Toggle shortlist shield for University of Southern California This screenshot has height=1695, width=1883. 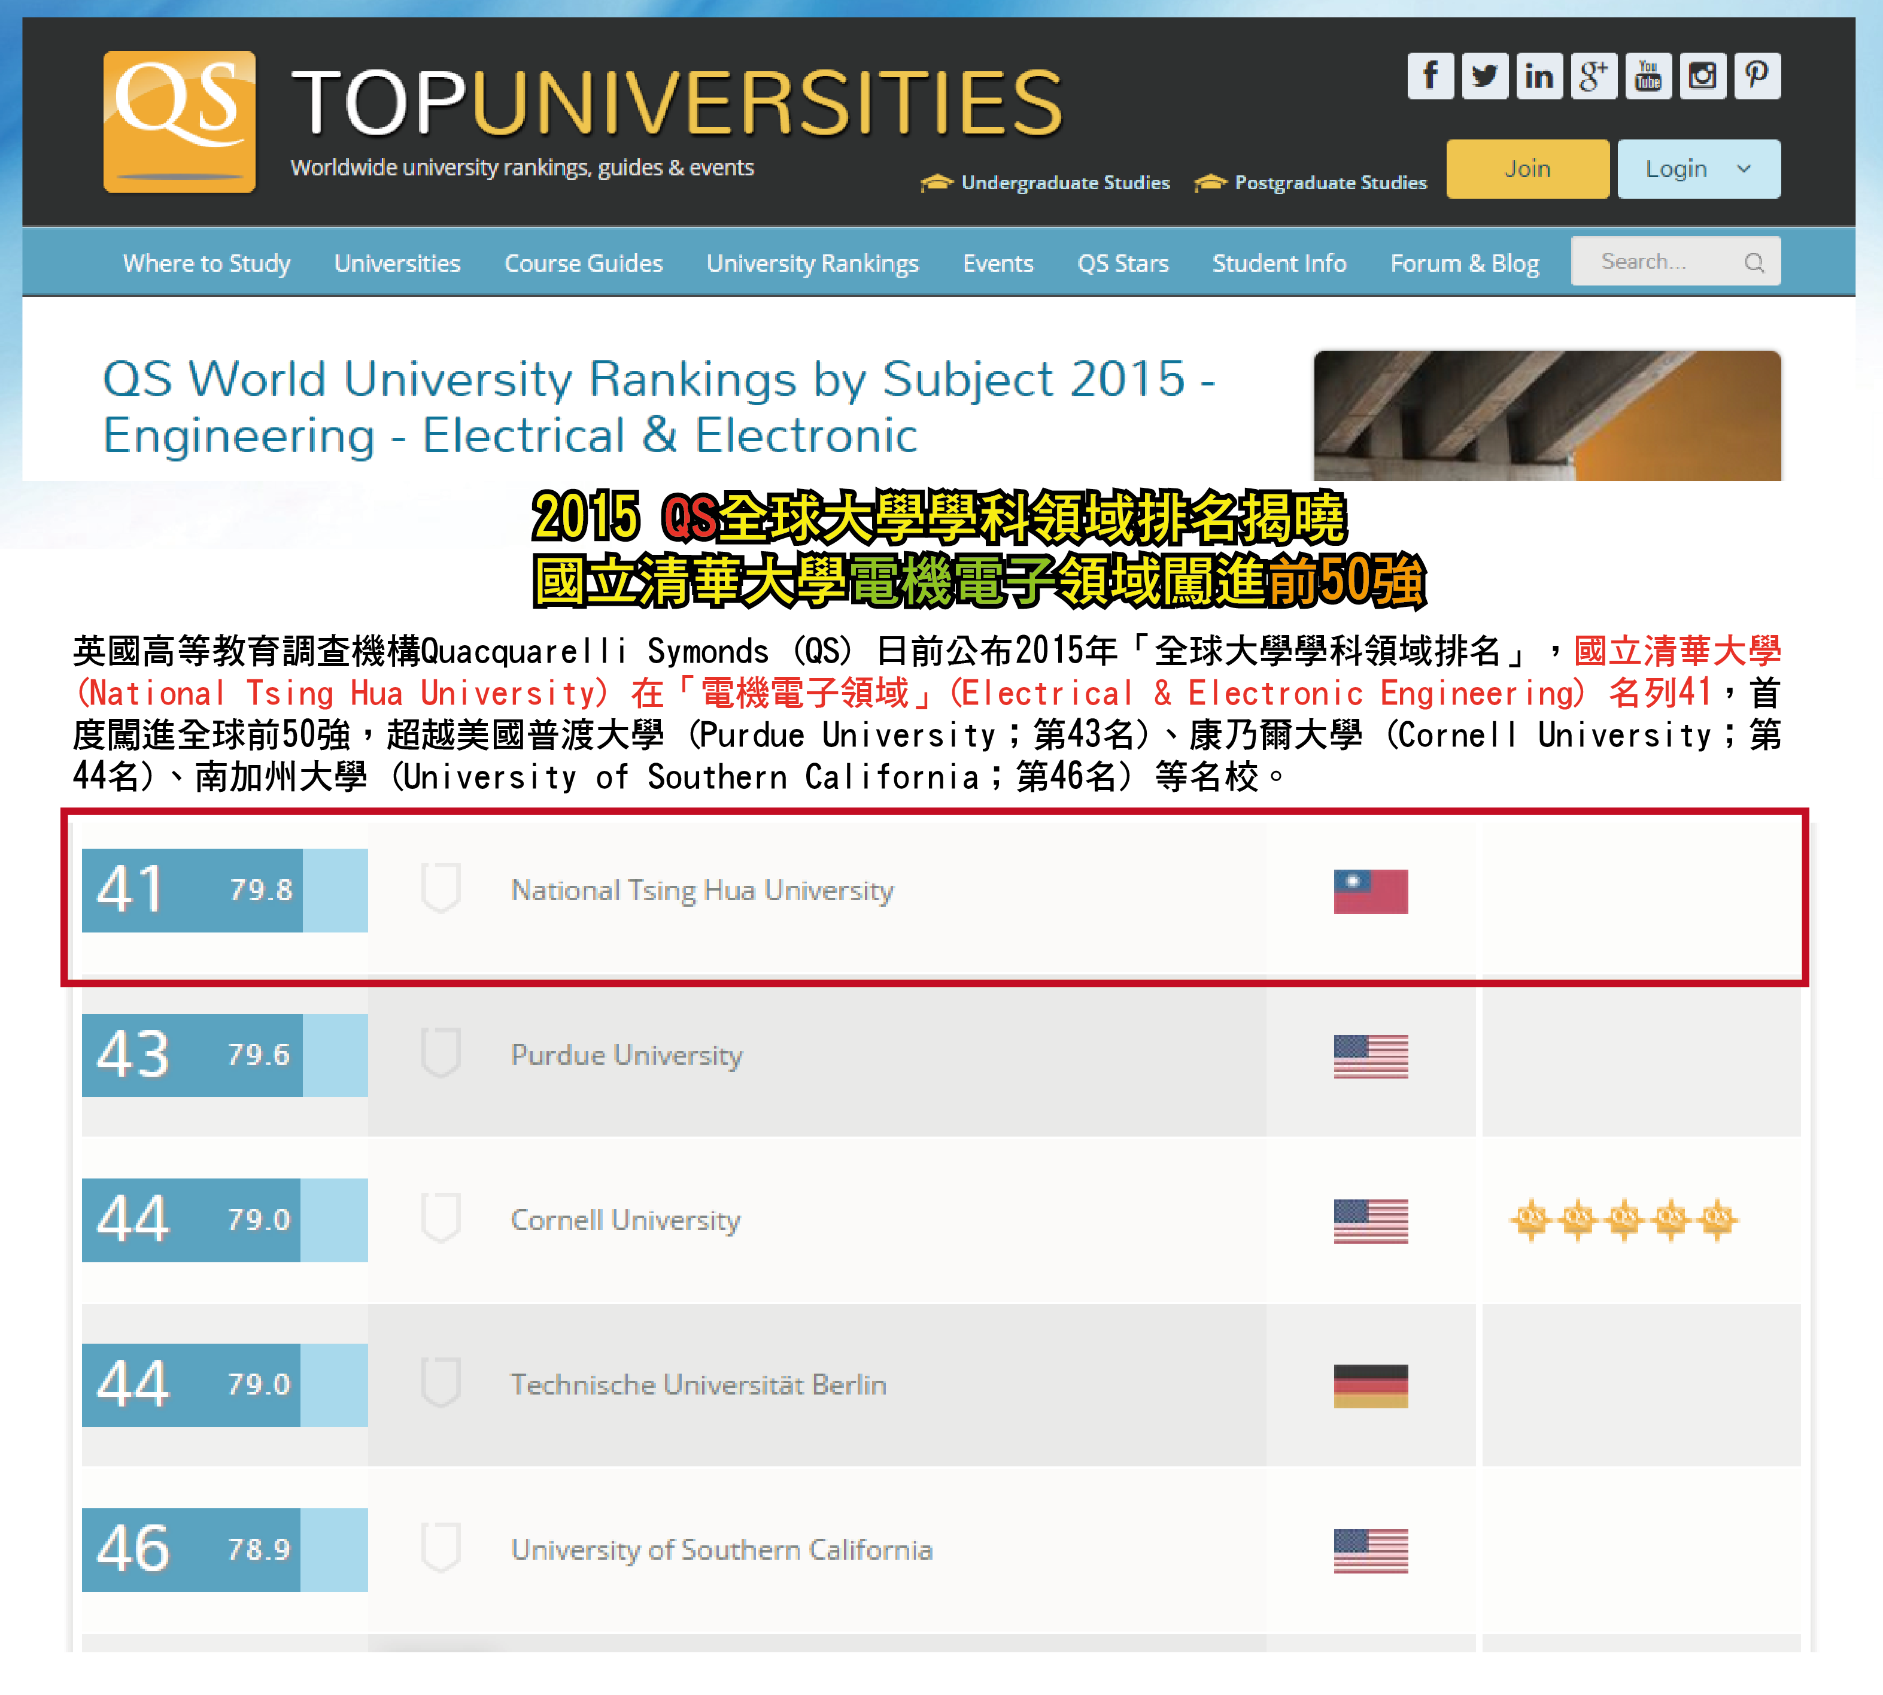(x=441, y=1547)
